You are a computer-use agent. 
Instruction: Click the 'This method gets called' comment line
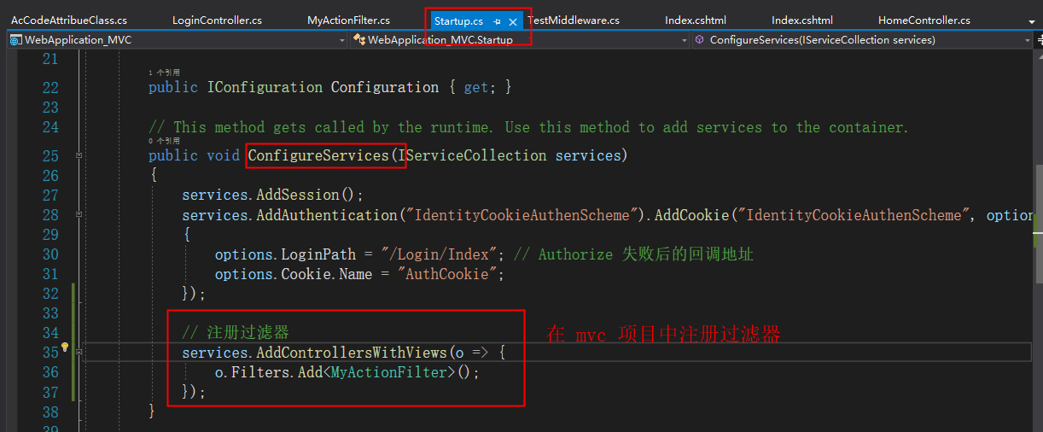[528, 127]
